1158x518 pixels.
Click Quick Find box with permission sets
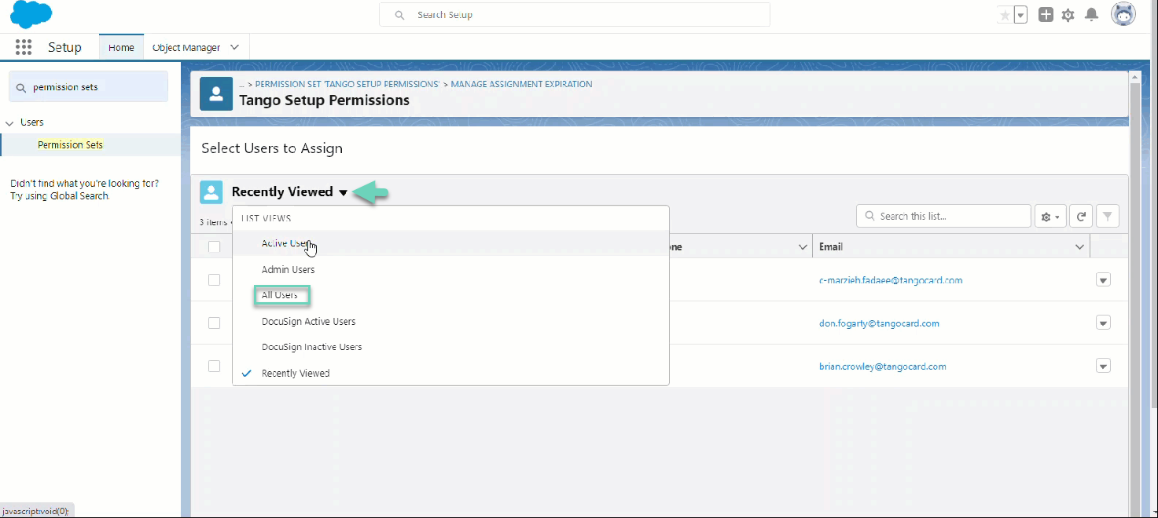click(x=88, y=87)
